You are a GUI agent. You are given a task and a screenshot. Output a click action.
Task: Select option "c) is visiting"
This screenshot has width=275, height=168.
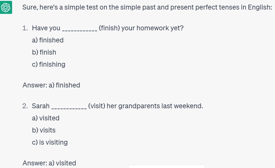(50, 142)
